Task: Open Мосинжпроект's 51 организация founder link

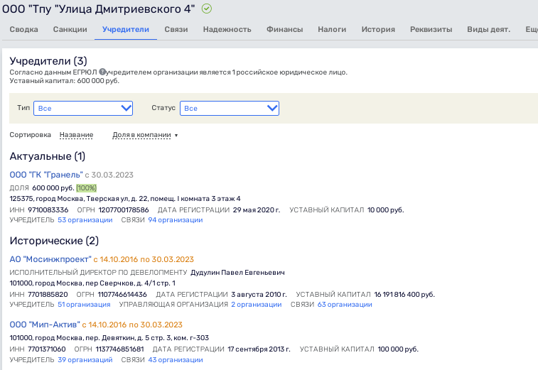Action: (84, 305)
